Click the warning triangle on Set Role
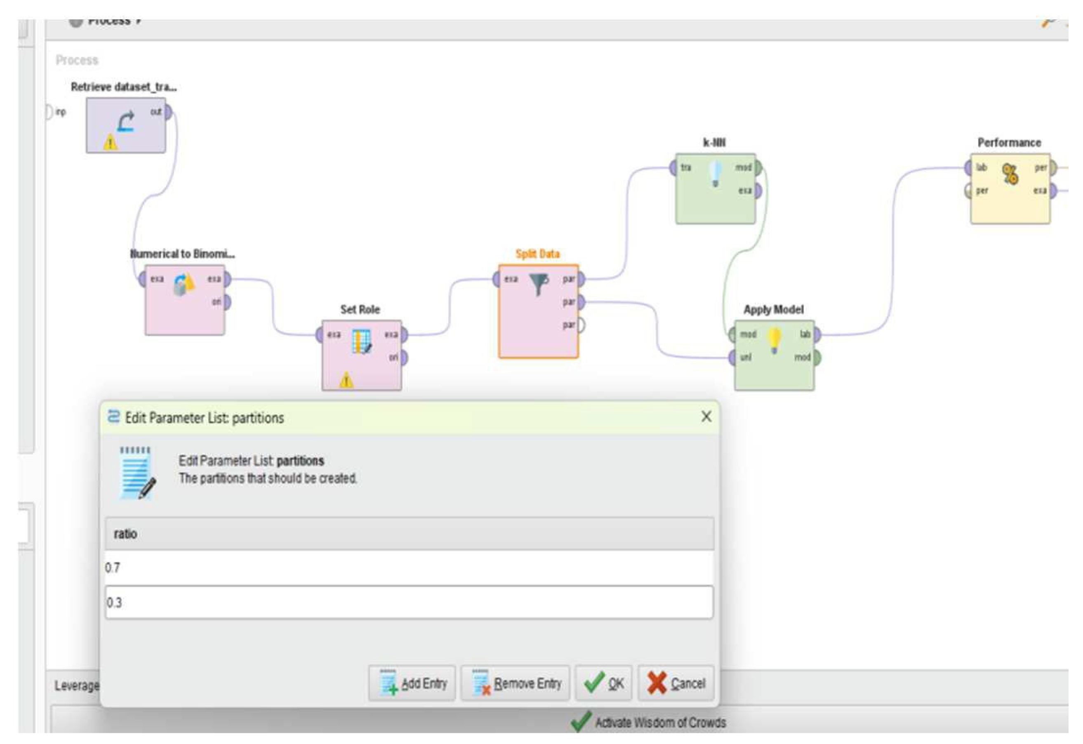The height and width of the screenshot is (744, 1083). click(346, 380)
